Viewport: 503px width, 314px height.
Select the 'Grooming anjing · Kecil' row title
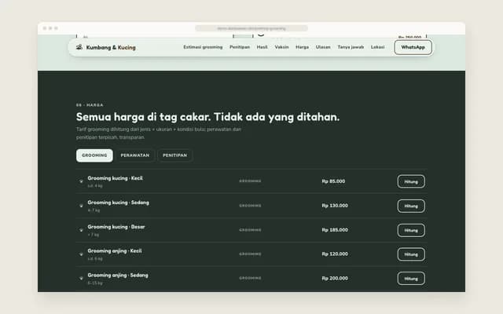click(115, 251)
